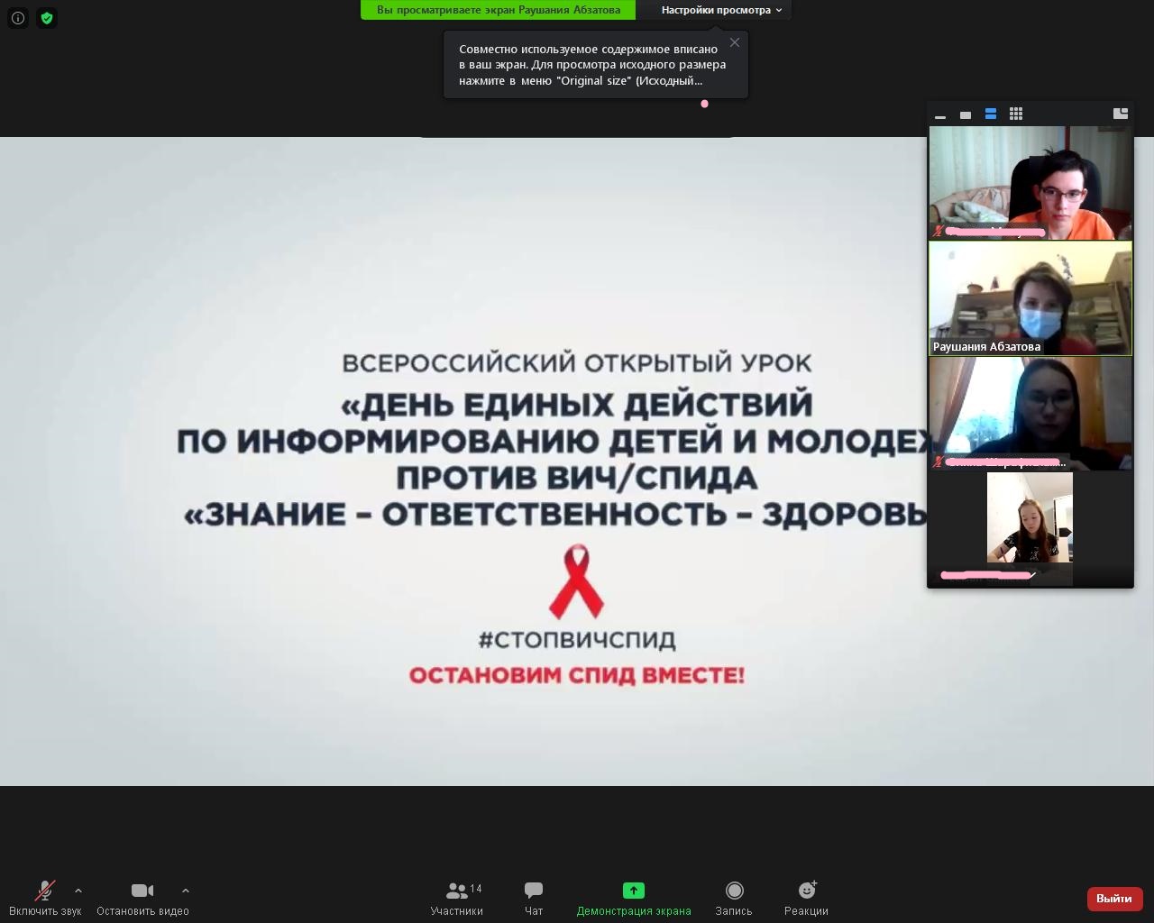Expand audio options arrow next to microphone
The width and height of the screenshot is (1154, 923).
pyautogui.click(x=78, y=891)
